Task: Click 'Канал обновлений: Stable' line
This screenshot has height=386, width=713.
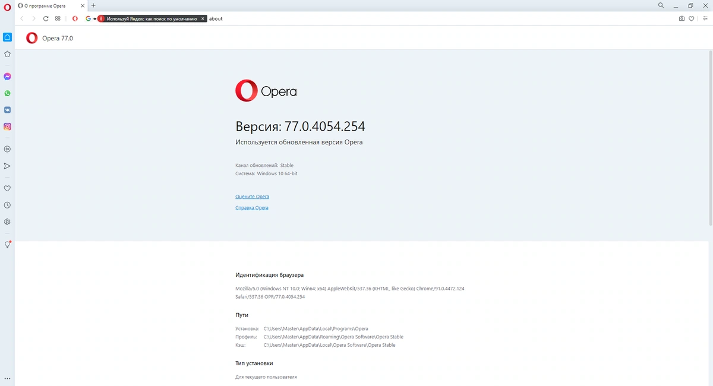Action: coord(264,165)
